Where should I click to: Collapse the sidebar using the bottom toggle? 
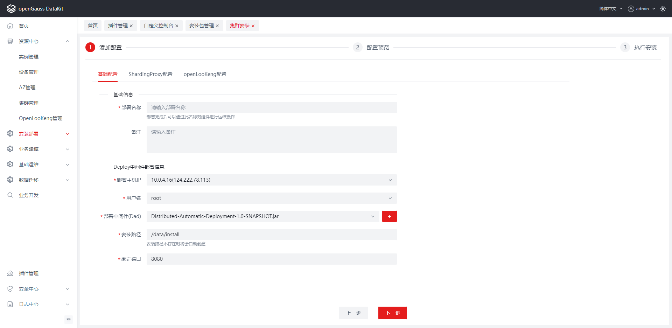point(69,320)
